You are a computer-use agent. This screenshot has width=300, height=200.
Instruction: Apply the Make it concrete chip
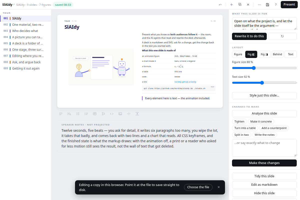tap(261, 121)
